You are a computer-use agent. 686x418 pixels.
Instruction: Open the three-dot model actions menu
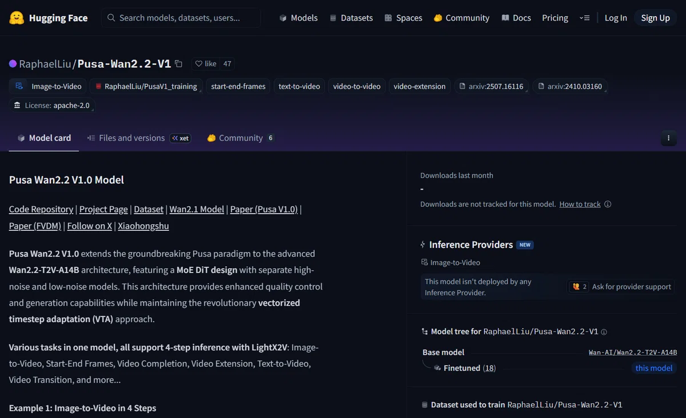[x=668, y=138]
